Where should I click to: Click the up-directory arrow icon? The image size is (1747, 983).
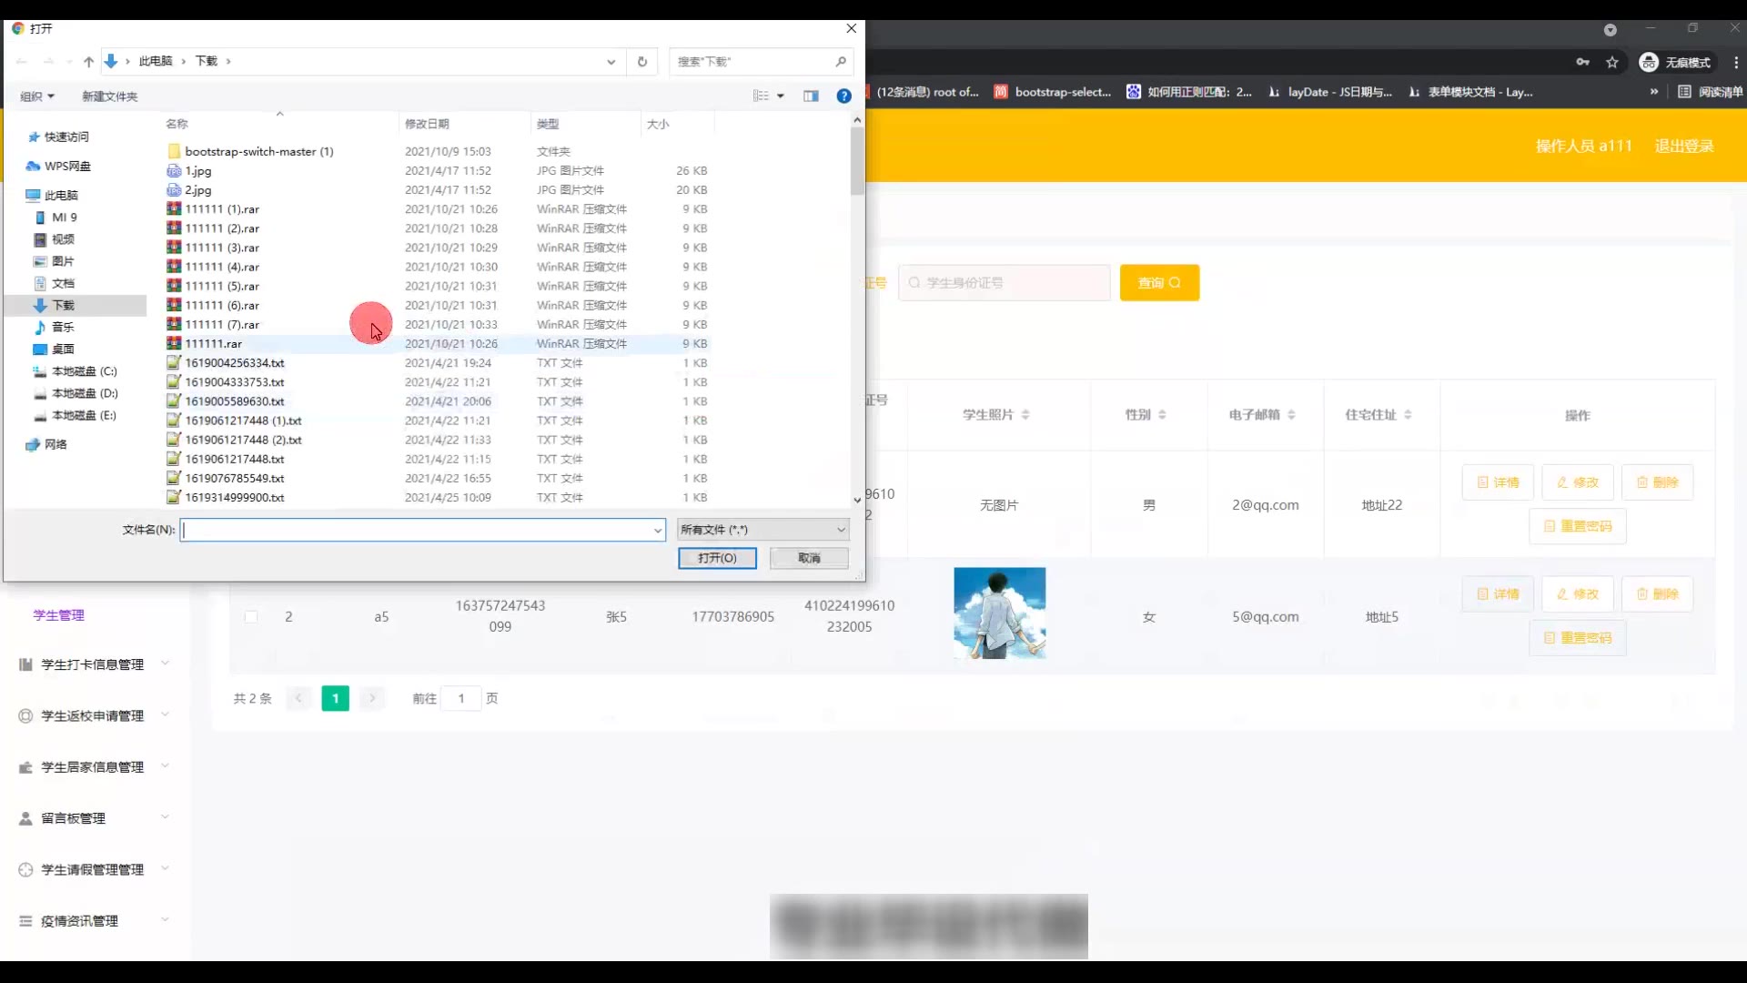(88, 62)
